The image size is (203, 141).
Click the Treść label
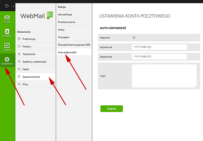[103, 76]
